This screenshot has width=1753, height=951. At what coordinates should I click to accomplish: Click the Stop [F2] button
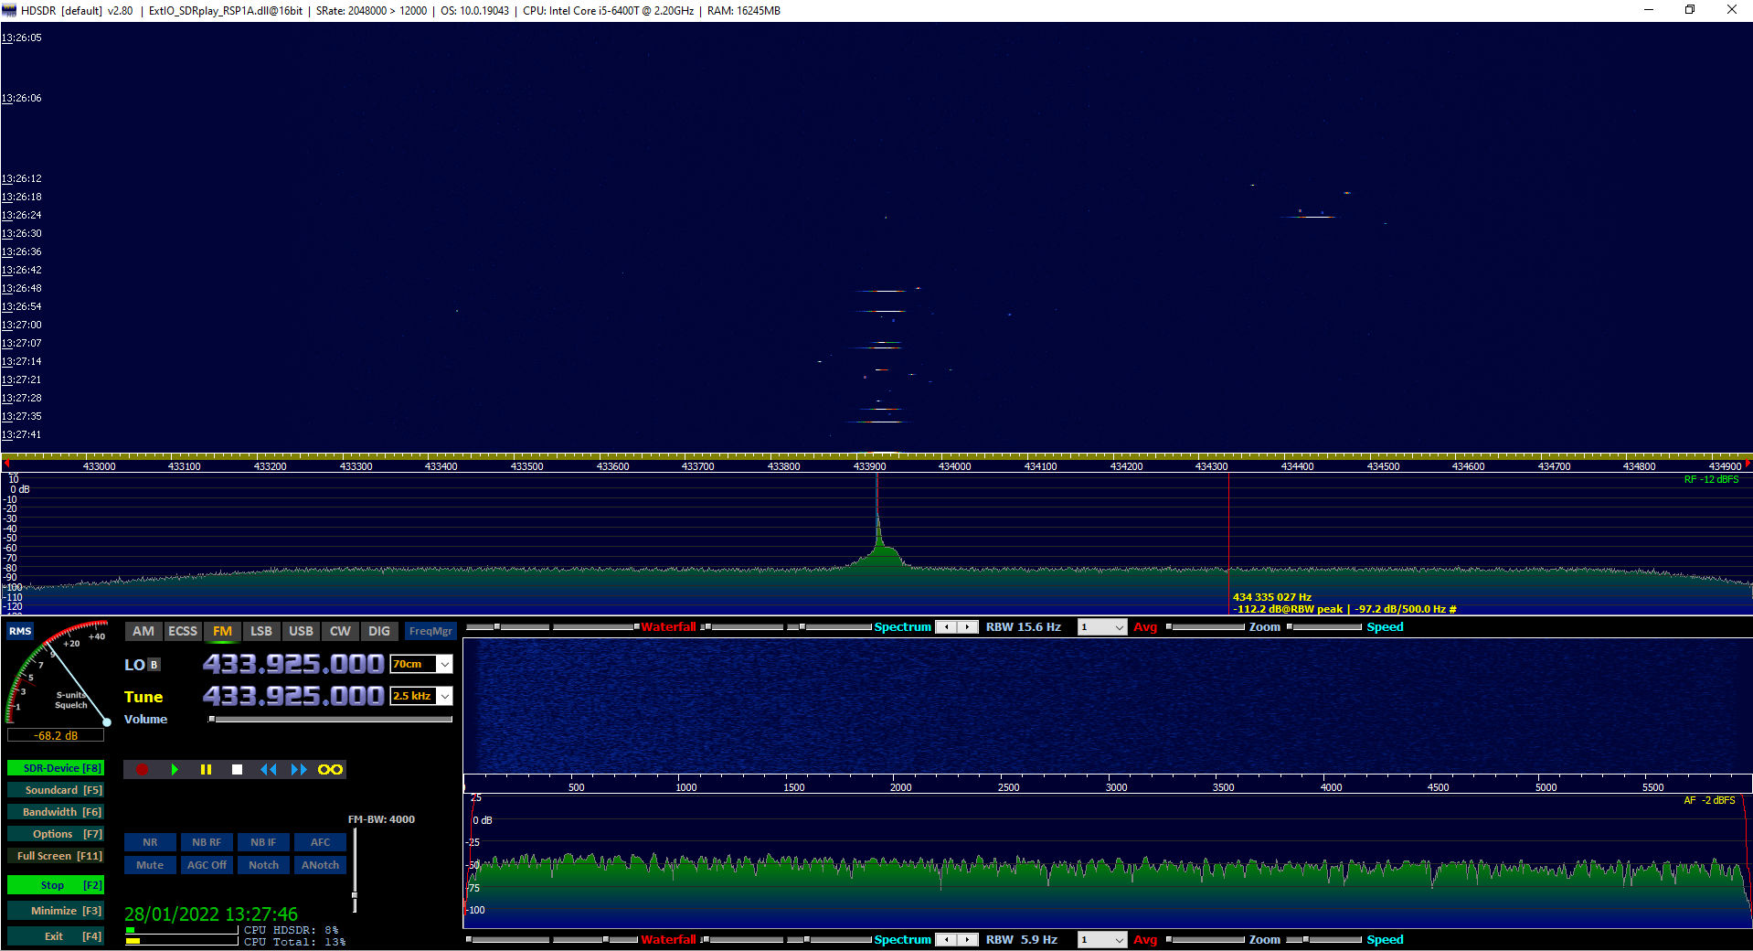[x=56, y=885]
